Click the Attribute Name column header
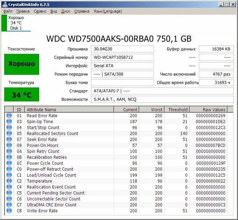This screenshot has height=220, width=238. [69, 109]
